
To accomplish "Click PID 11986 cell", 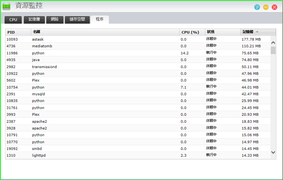I will coord(12,53).
